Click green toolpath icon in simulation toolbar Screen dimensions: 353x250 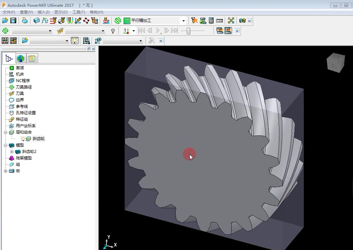(5, 31)
